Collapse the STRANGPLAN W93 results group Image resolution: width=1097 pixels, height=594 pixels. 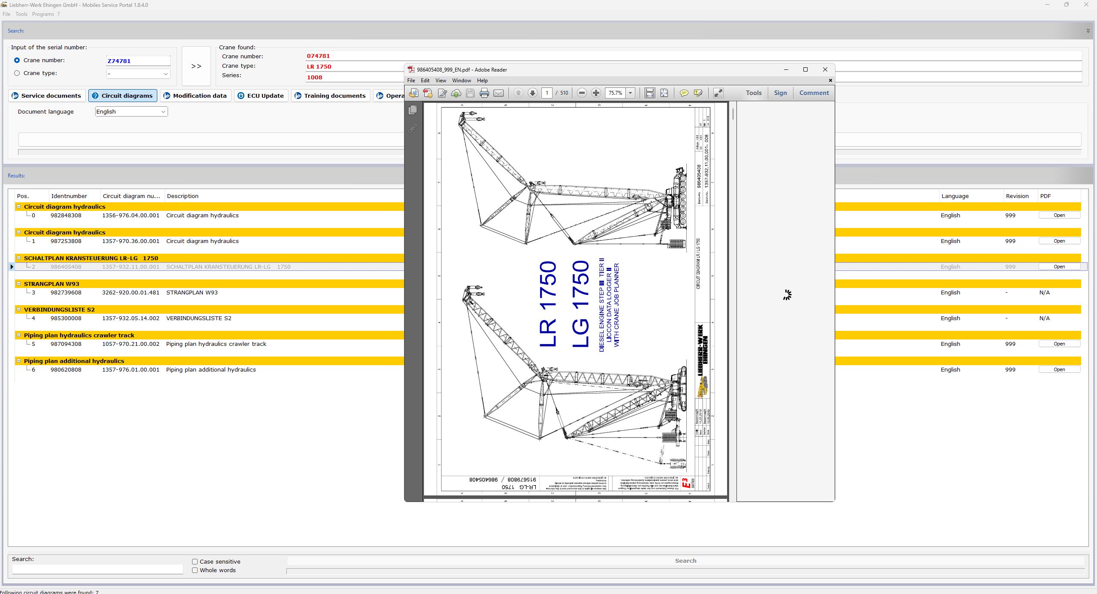pos(19,284)
